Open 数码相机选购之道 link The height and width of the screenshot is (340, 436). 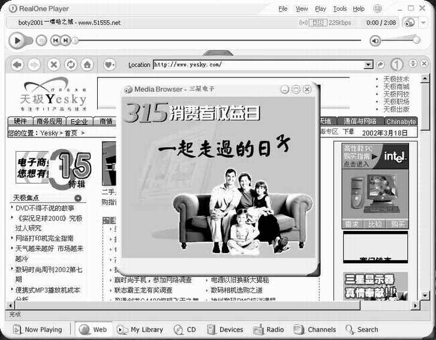[x=237, y=290]
